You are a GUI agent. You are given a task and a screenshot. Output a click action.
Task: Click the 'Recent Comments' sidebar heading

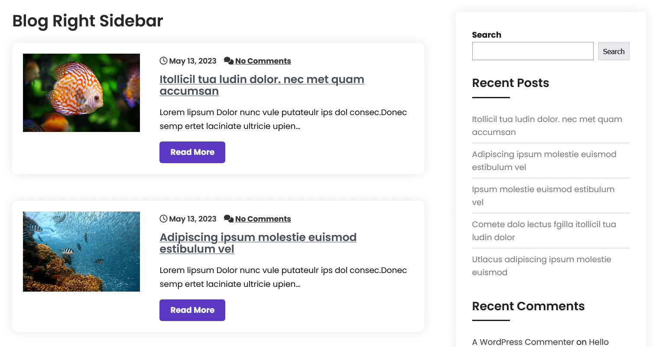pos(528,306)
